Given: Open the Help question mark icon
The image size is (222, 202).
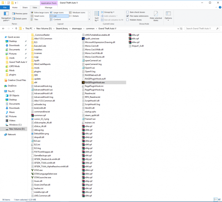Looking at the screenshot, I should [x=220, y=7].
